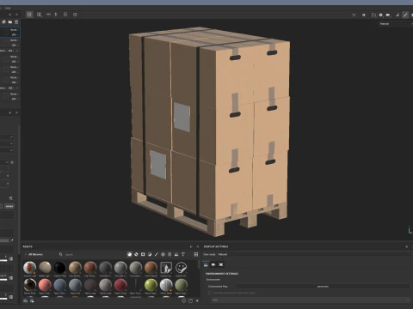This screenshot has width=413, height=309.
Task: Filter assets by Brushes stroke icon
Action: point(157,254)
